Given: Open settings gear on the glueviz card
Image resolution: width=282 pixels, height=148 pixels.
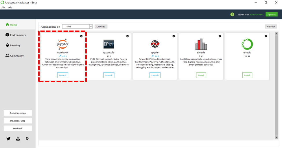Looking at the screenshot, I should pyautogui.click(x=220, y=36).
